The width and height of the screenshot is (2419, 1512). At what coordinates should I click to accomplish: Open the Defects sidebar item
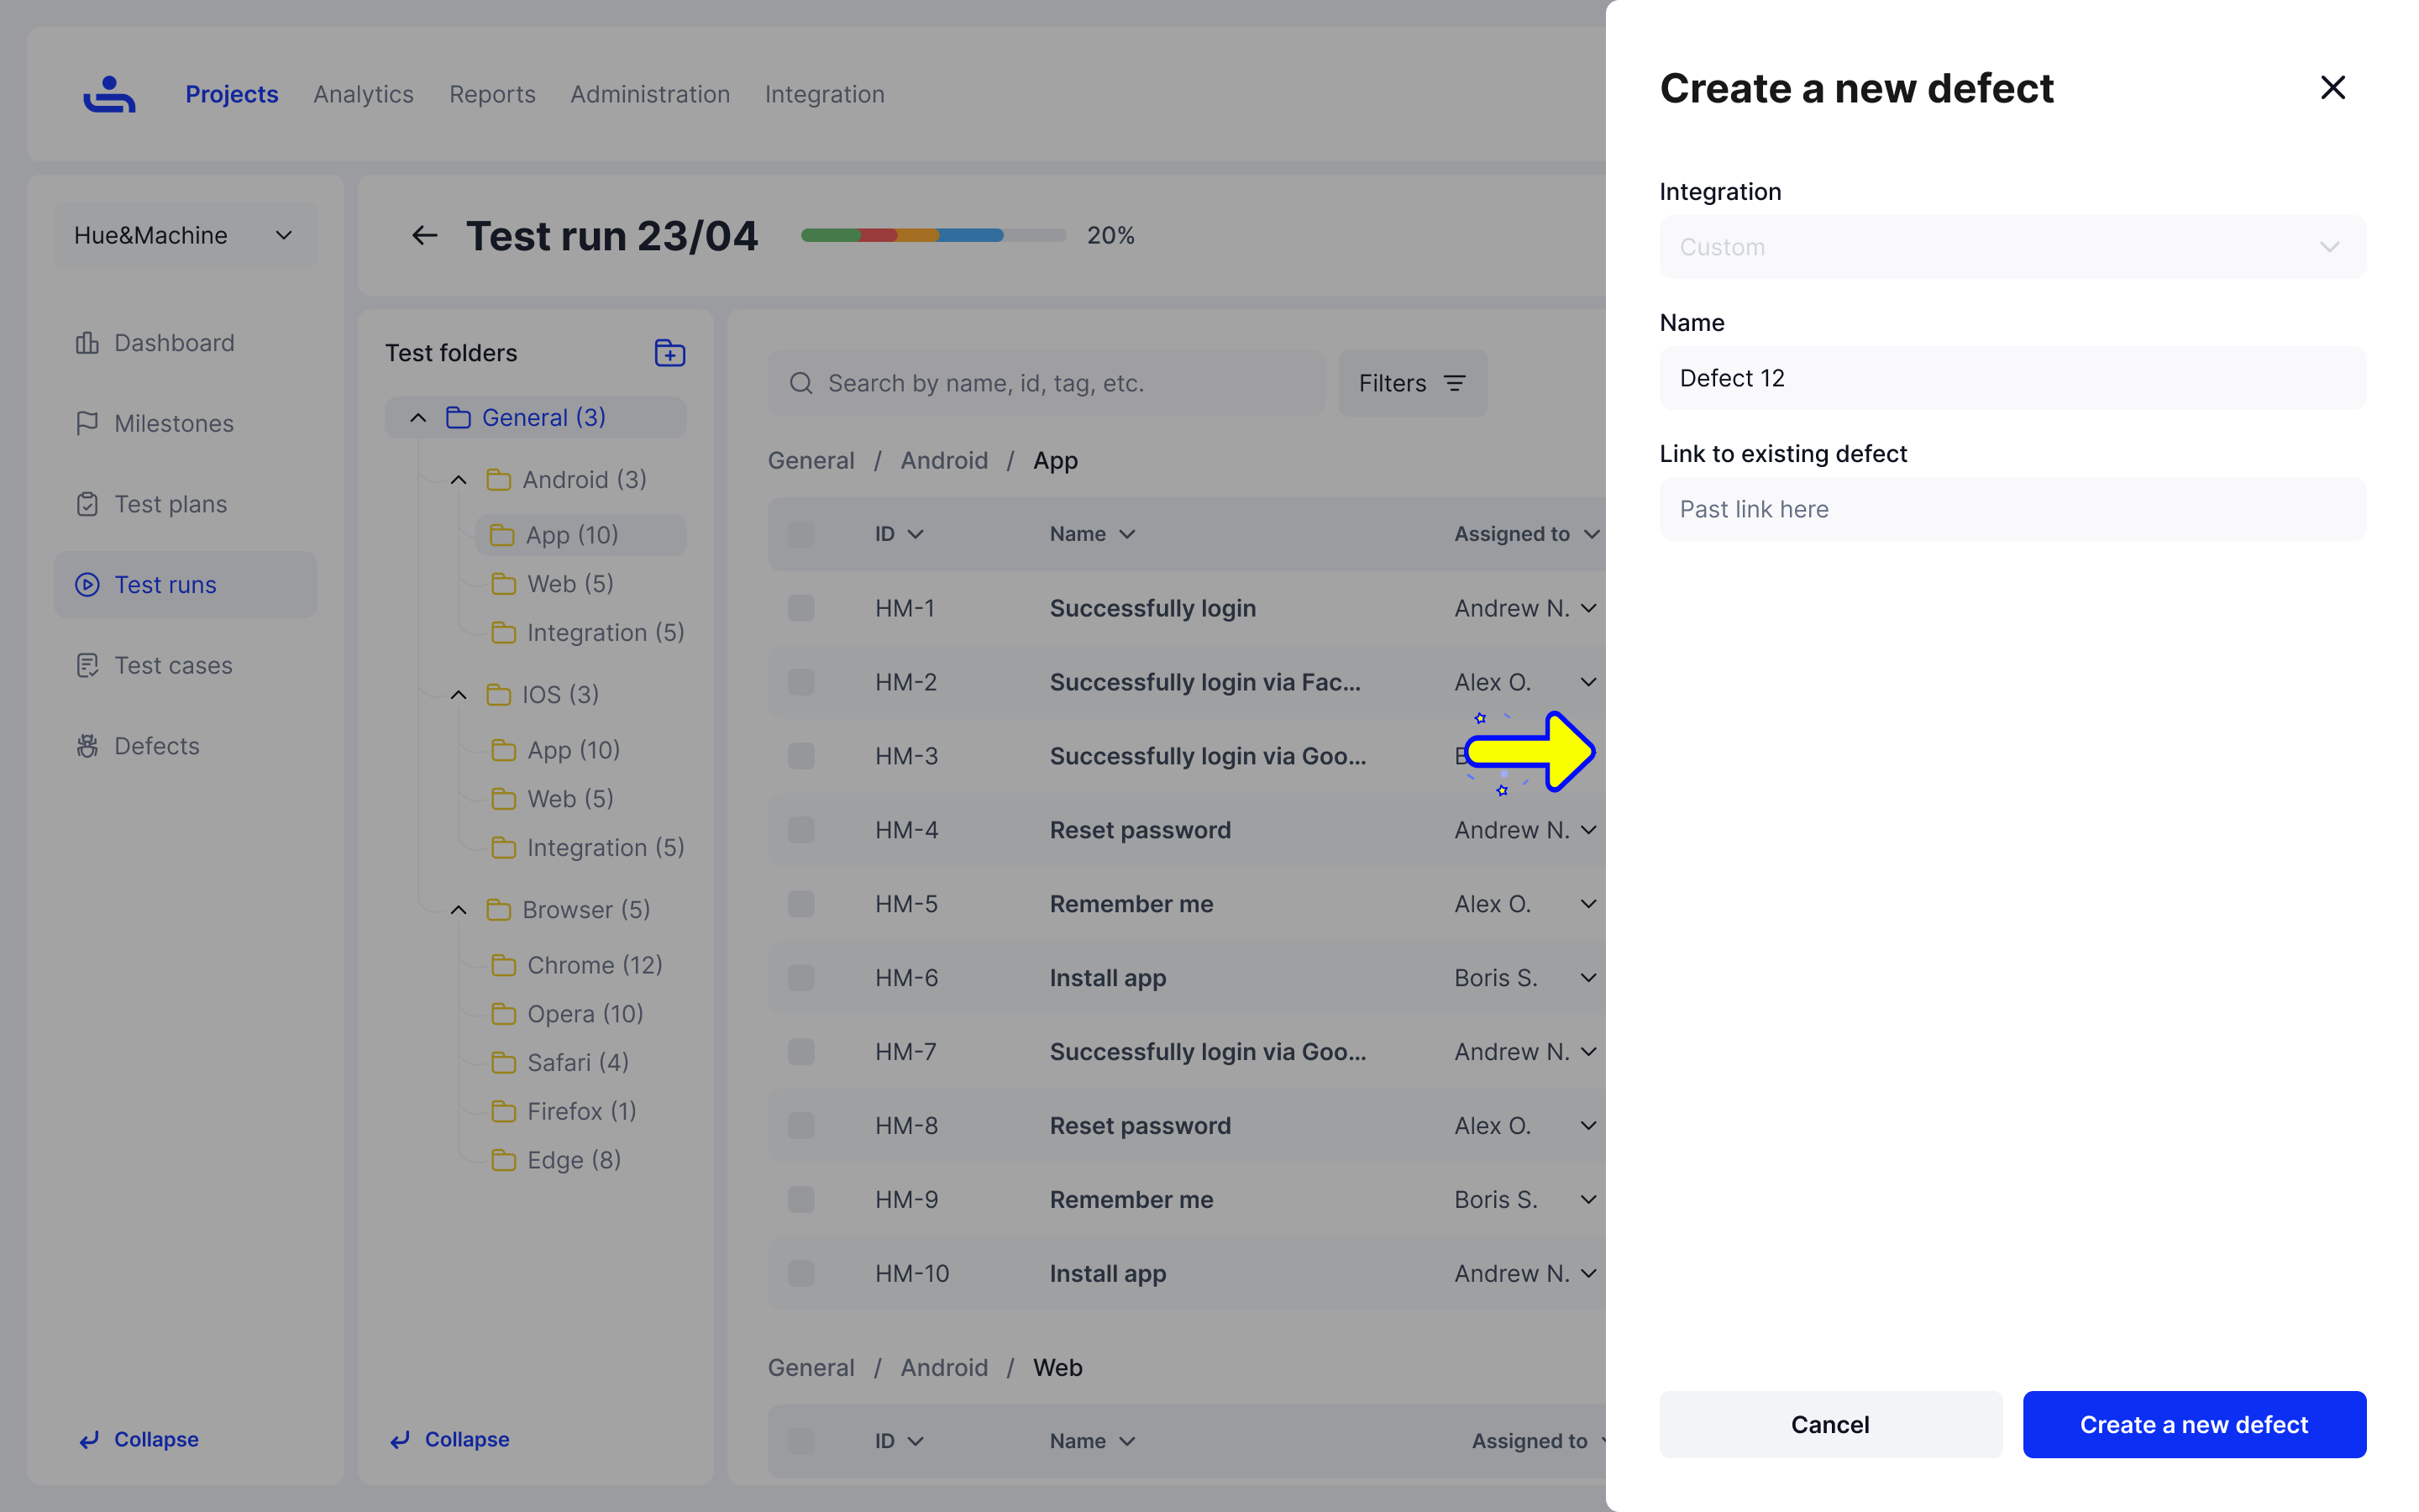point(156,746)
